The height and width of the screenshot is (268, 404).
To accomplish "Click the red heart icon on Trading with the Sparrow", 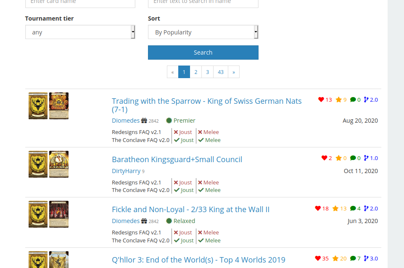I will click(321, 100).
